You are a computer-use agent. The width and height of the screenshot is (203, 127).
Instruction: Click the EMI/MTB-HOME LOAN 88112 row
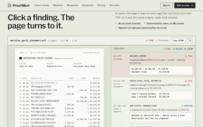click(60, 116)
